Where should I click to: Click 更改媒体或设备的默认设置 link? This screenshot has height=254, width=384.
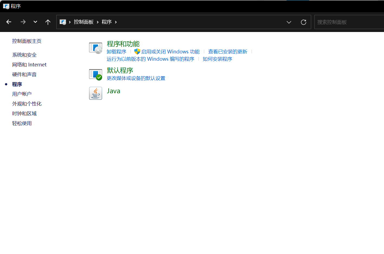click(x=136, y=78)
